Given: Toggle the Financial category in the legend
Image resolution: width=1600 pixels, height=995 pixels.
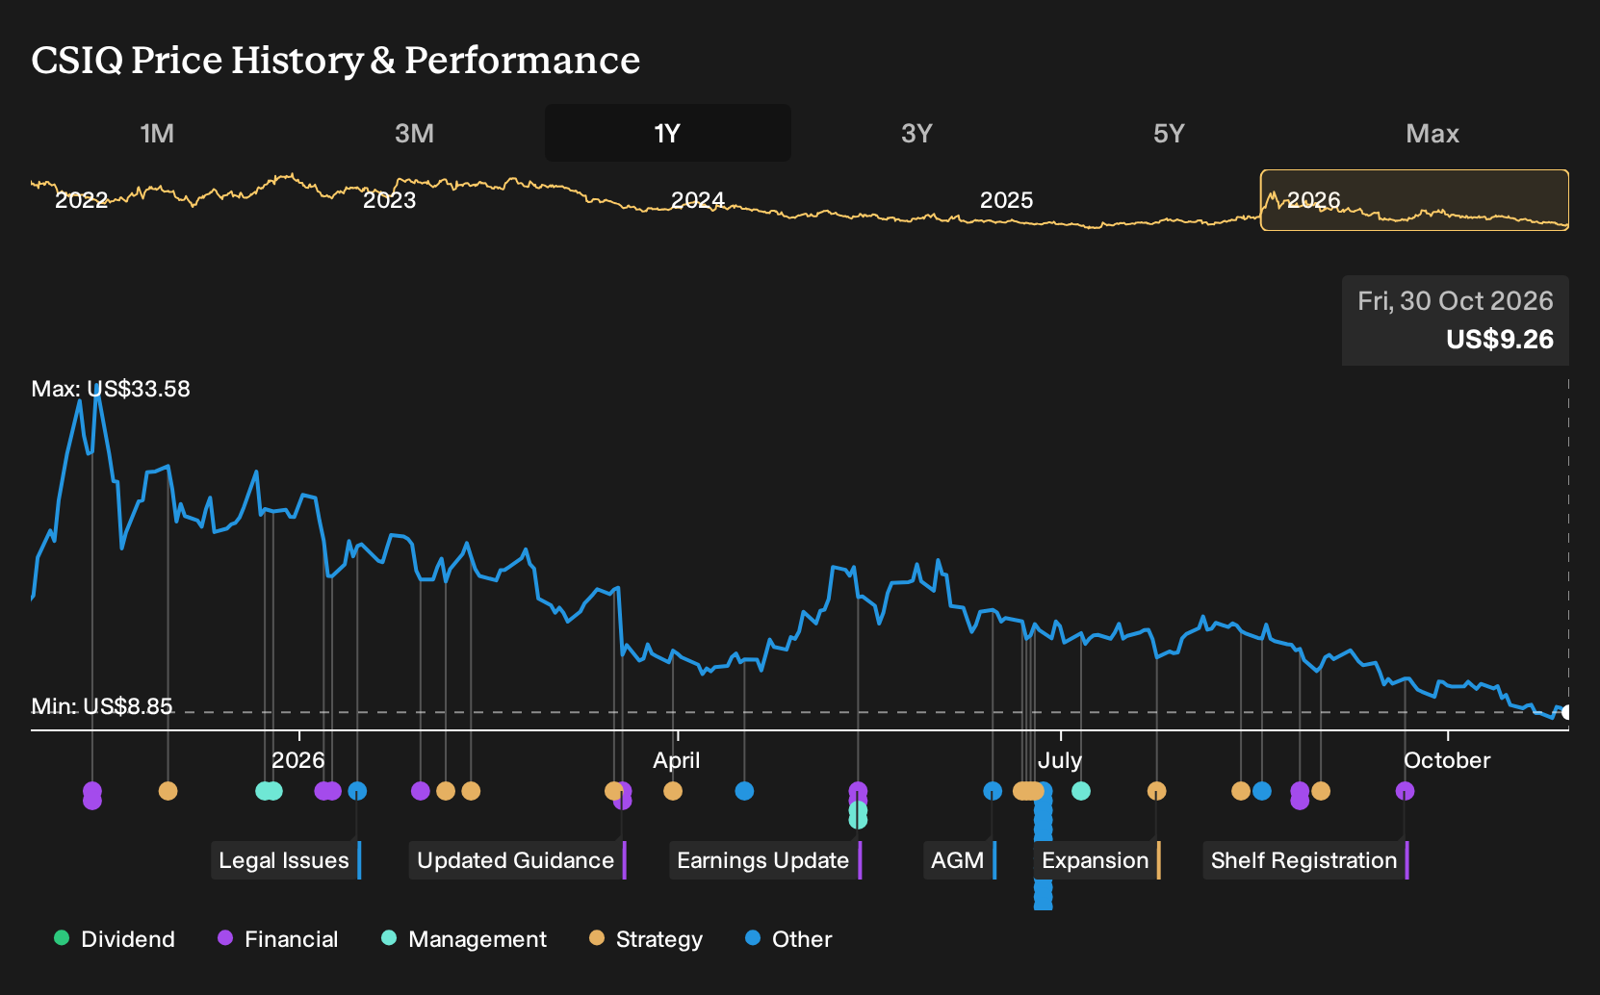Looking at the screenshot, I should [277, 939].
